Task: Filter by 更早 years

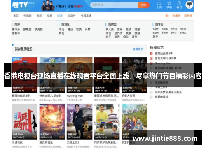Action: point(155,37)
